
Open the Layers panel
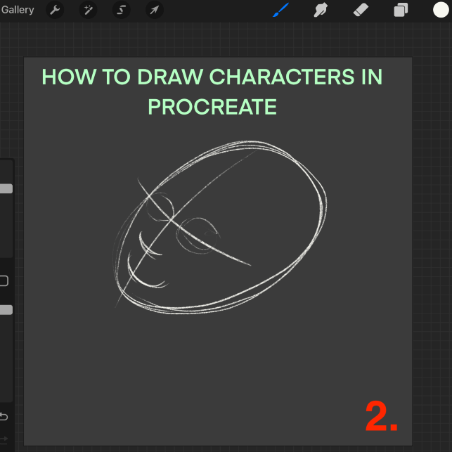[401, 10]
